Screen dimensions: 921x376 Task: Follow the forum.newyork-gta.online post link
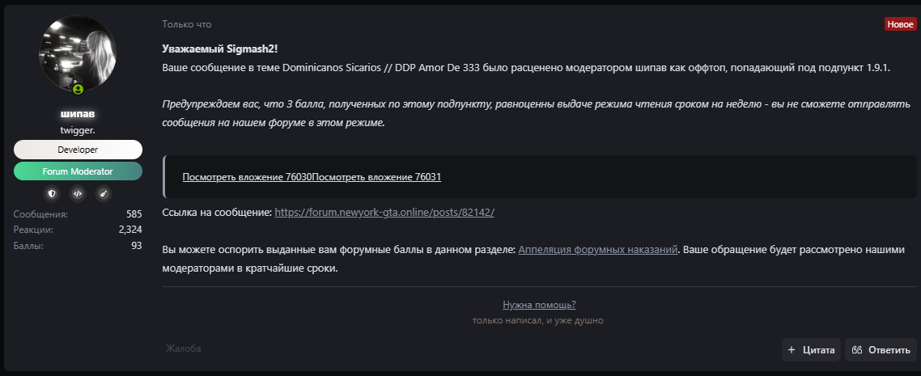[384, 213]
